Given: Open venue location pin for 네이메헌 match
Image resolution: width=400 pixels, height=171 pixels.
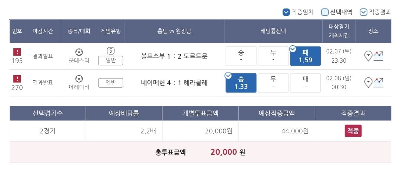Looking at the screenshot, I should pyautogui.click(x=368, y=83).
